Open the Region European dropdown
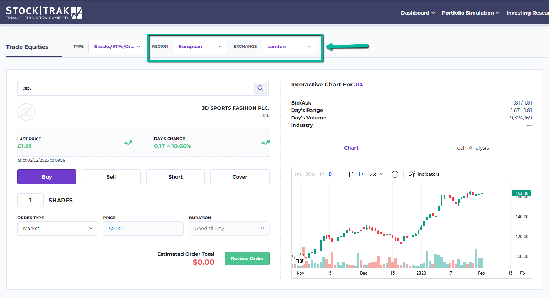 click(x=200, y=46)
